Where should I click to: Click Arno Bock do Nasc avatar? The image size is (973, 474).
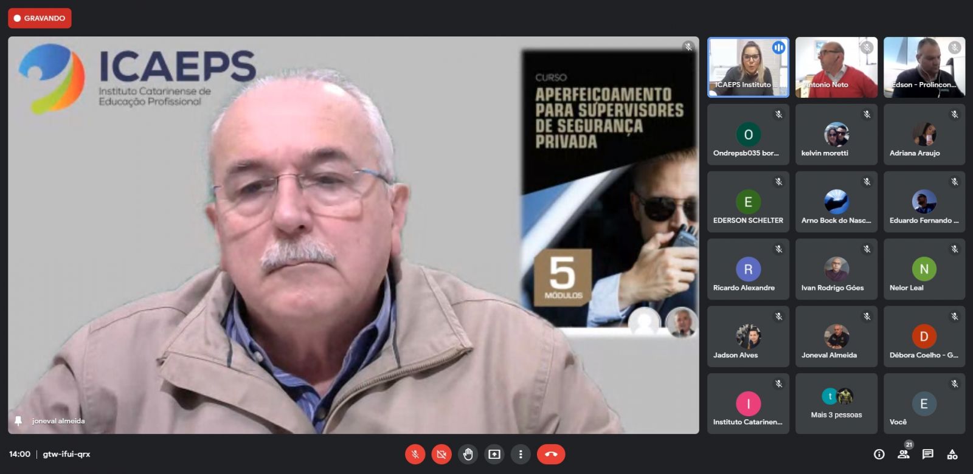point(837,202)
